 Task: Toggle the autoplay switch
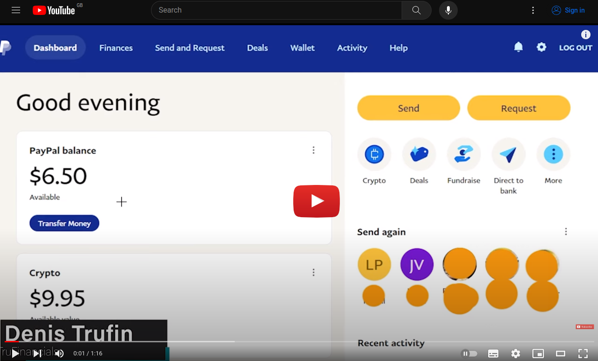point(469,354)
